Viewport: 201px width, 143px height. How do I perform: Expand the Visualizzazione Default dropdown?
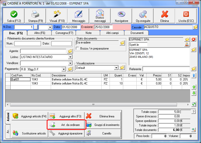pos(116,68)
